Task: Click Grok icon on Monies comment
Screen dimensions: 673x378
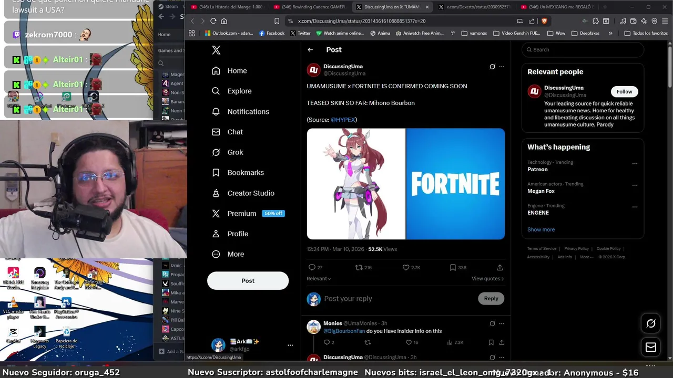Action: 492,323
